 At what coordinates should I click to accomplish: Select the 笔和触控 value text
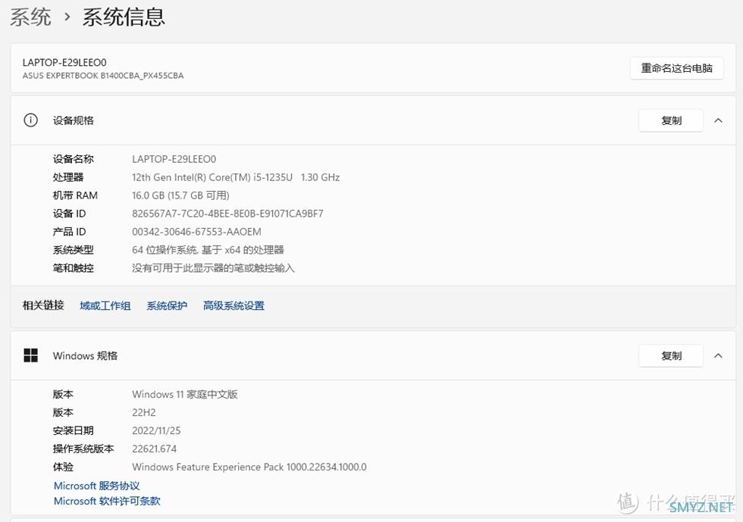coord(213,268)
